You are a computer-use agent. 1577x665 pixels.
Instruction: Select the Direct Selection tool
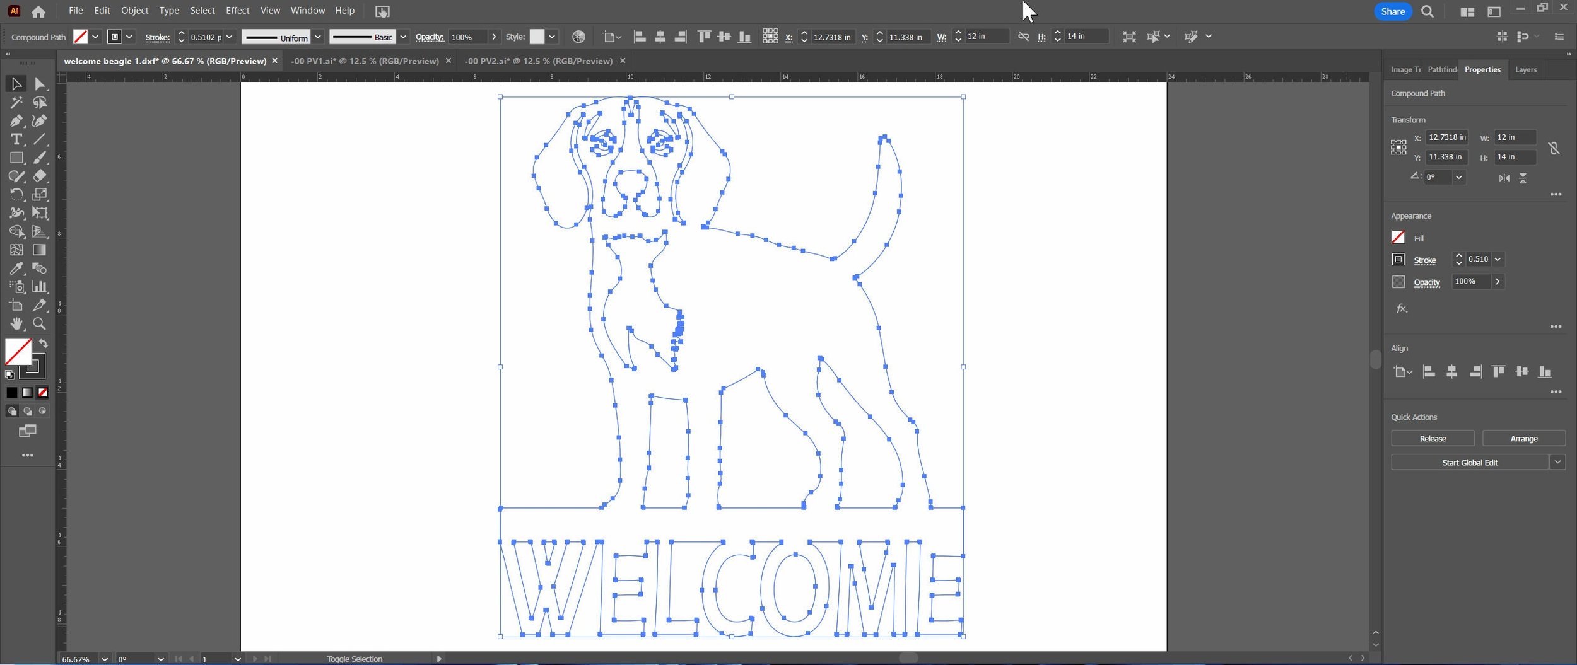click(x=40, y=84)
